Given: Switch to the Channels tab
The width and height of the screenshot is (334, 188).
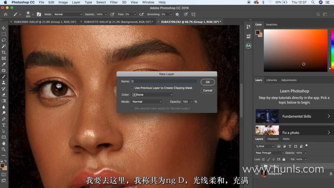Looking at the screenshot, I should tap(273, 139).
